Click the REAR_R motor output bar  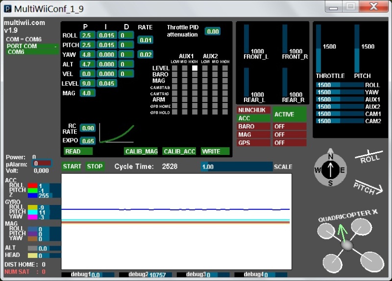(285, 82)
